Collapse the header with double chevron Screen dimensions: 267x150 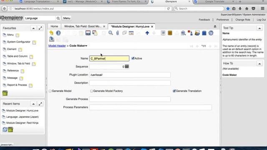(x=215, y=27)
